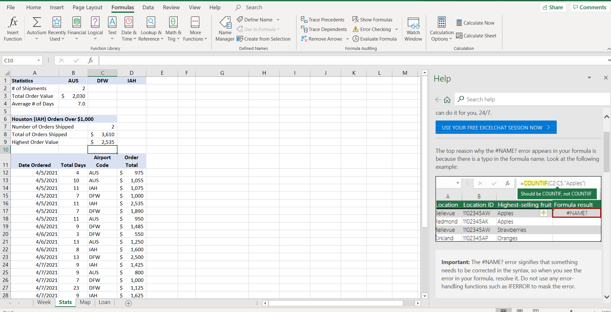Switch to the Data ribbon tab
This screenshot has height=312, width=611.
click(148, 7)
